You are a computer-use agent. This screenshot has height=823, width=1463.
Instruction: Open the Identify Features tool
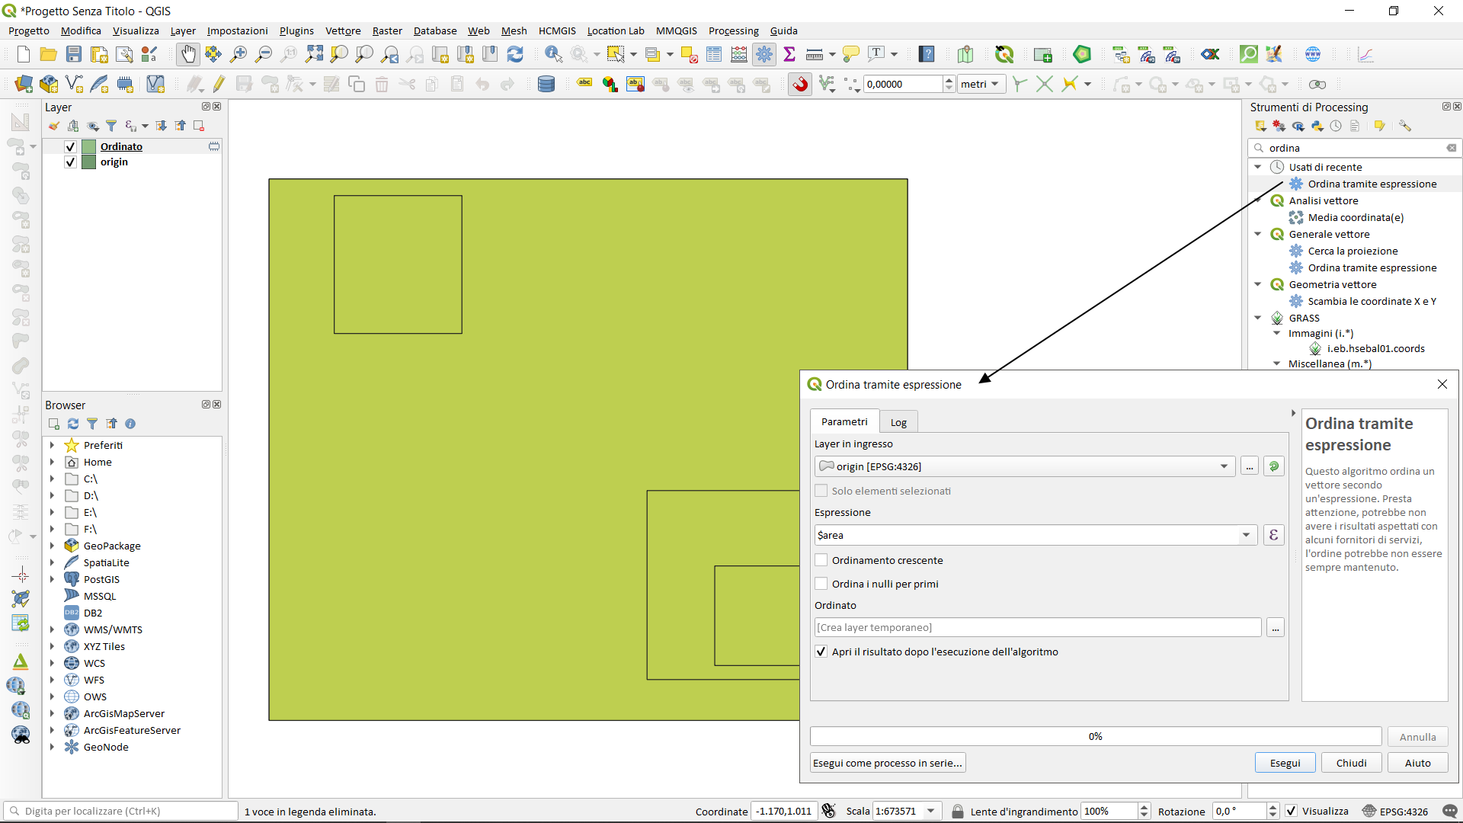coord(553,54)
